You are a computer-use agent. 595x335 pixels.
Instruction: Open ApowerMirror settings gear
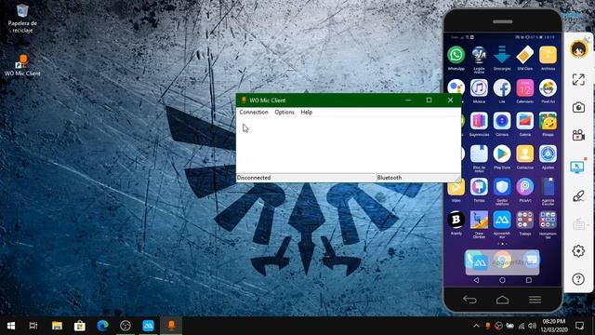click(578, 251)
